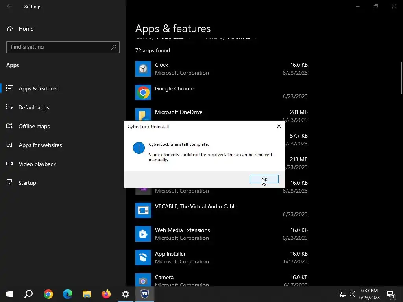Restore down the Settings window

pos(376,6)
